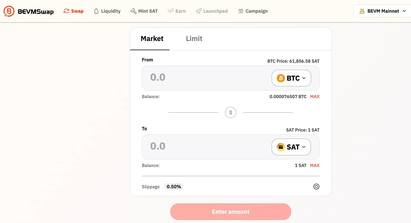Screen dimensions: 411x223
Task: Click the swap direction arrows icon
Action: point(231,112)
